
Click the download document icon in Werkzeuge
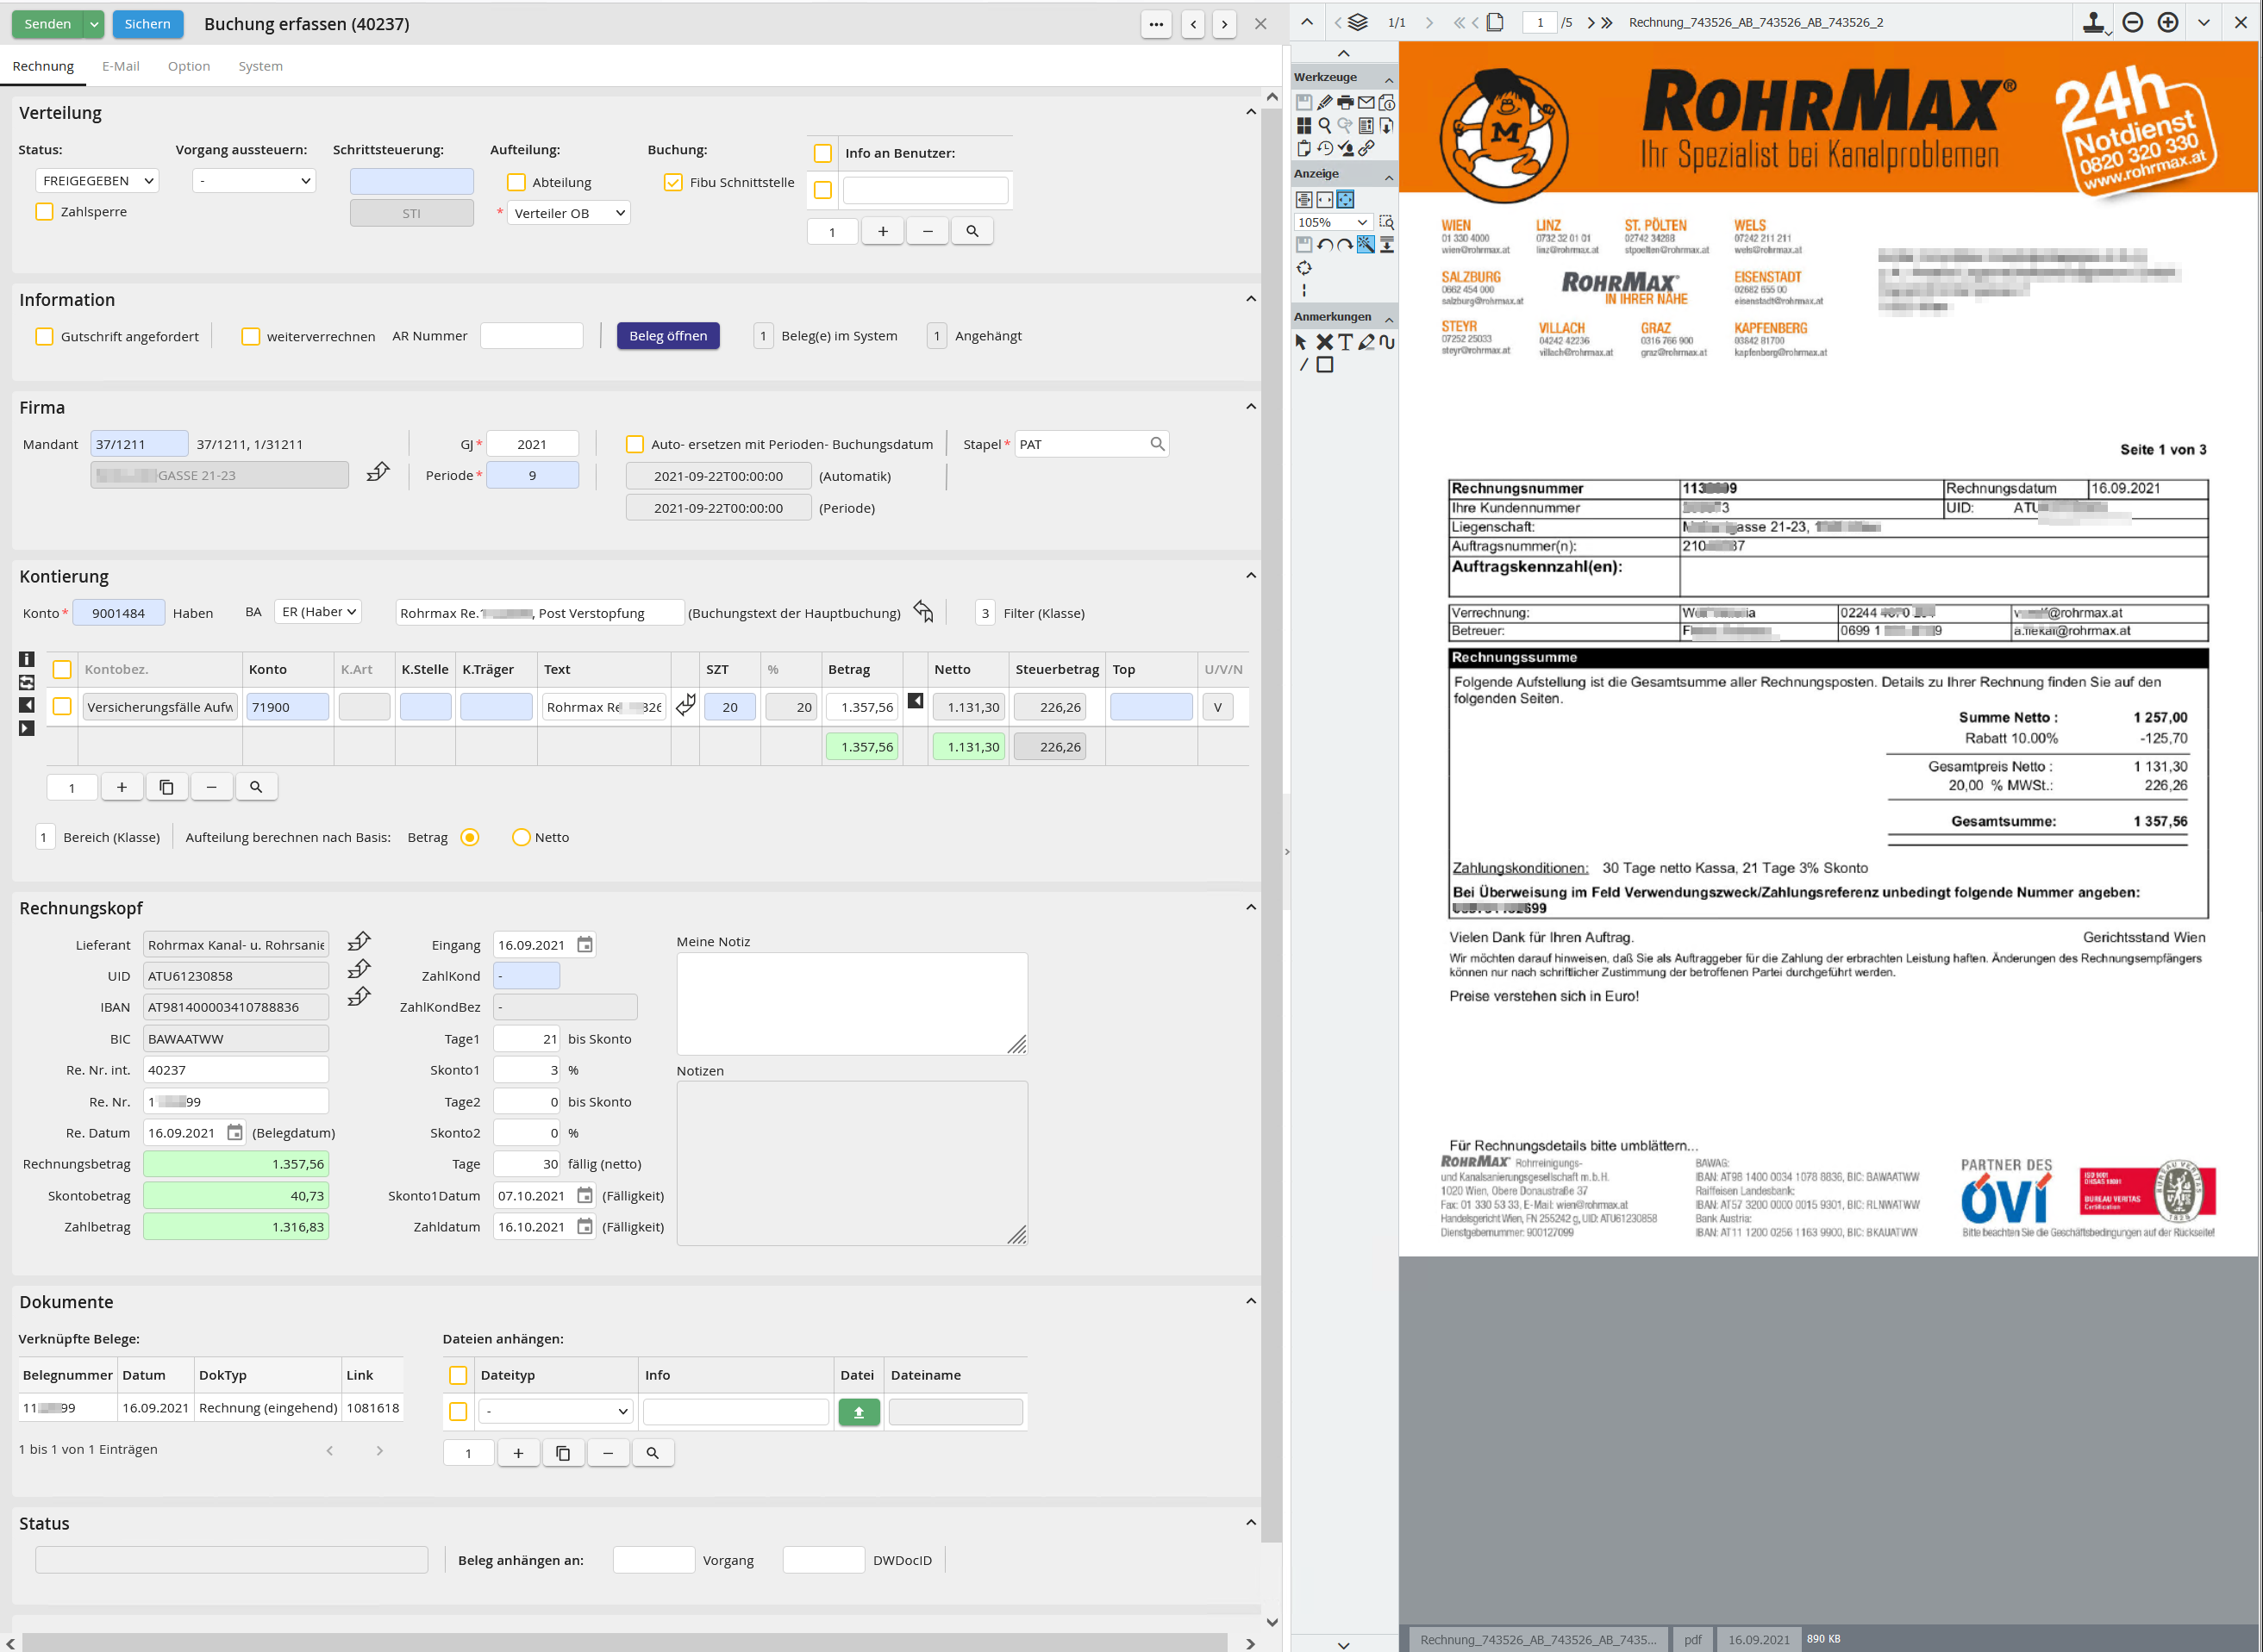1386,125
